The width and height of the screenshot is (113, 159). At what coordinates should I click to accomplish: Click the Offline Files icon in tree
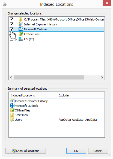[x=21, y=34]
